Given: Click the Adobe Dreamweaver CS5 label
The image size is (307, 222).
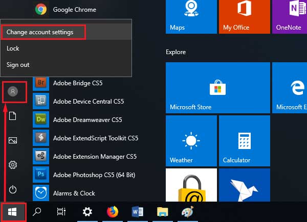Looking at the screenshot, I should tap(87, 120).
